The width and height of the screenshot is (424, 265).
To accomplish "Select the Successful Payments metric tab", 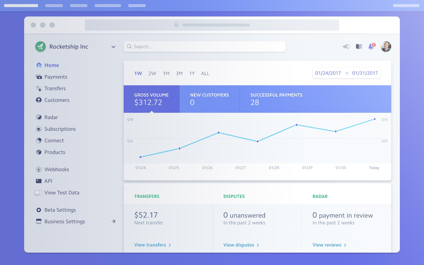I will click(x=315, y=99).
